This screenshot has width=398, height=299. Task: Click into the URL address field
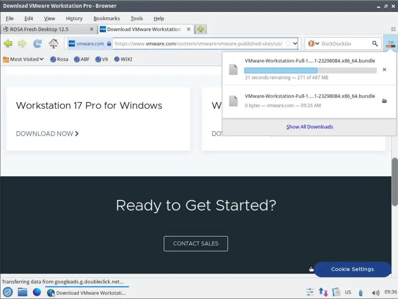[199, 44]
